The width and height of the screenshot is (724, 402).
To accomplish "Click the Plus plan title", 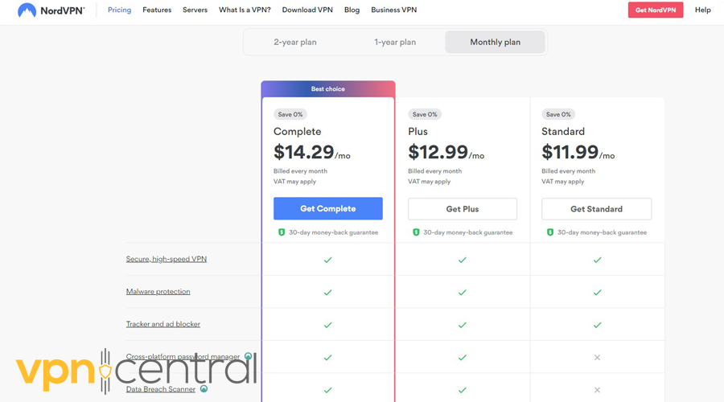I will [x=418, y=132].
